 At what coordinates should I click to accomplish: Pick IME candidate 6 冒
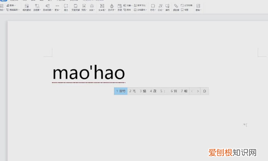coord(174,91)
